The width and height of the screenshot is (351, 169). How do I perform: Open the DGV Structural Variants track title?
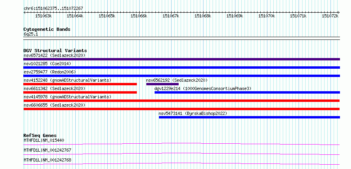[x=55, y=51]
